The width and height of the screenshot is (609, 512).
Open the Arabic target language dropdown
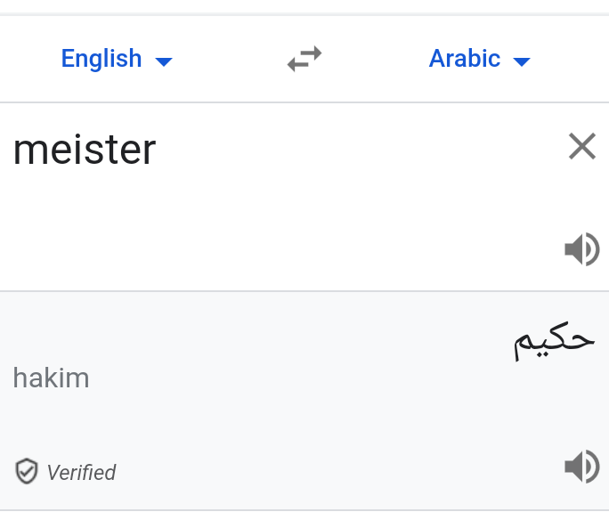[479, 60]
